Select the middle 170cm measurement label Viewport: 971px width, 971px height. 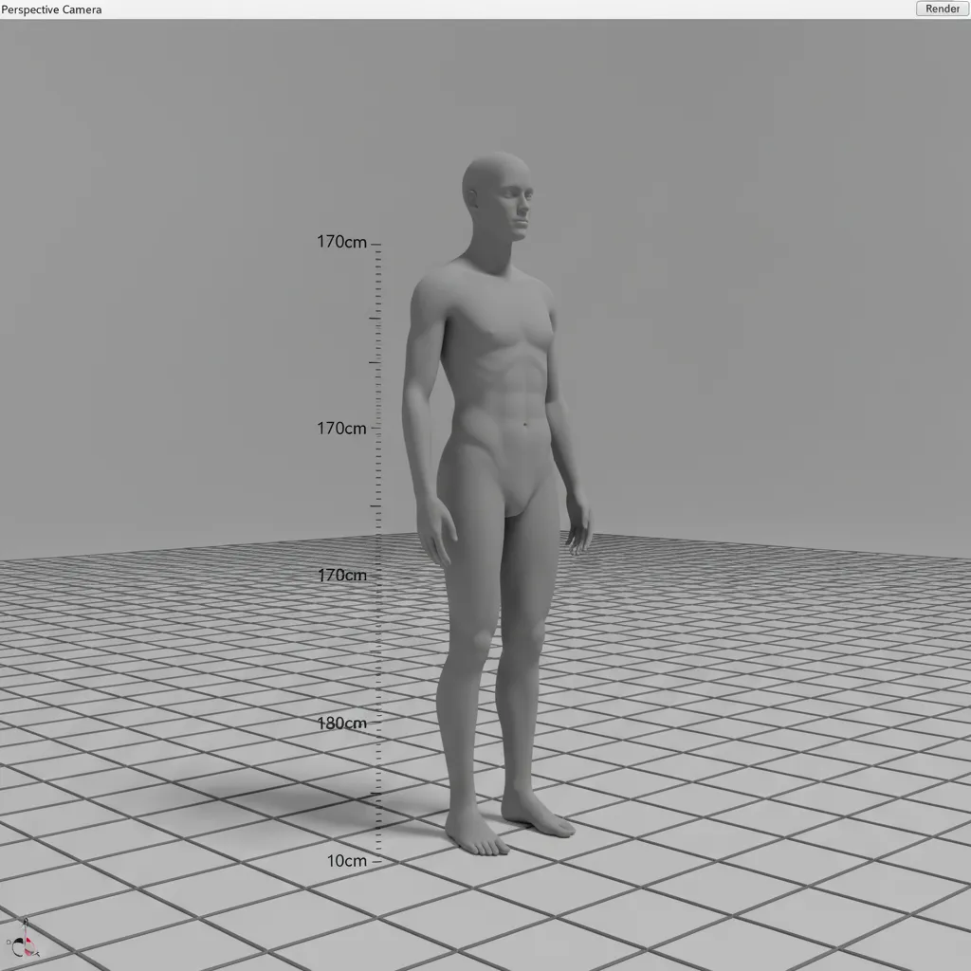point(341,428)
